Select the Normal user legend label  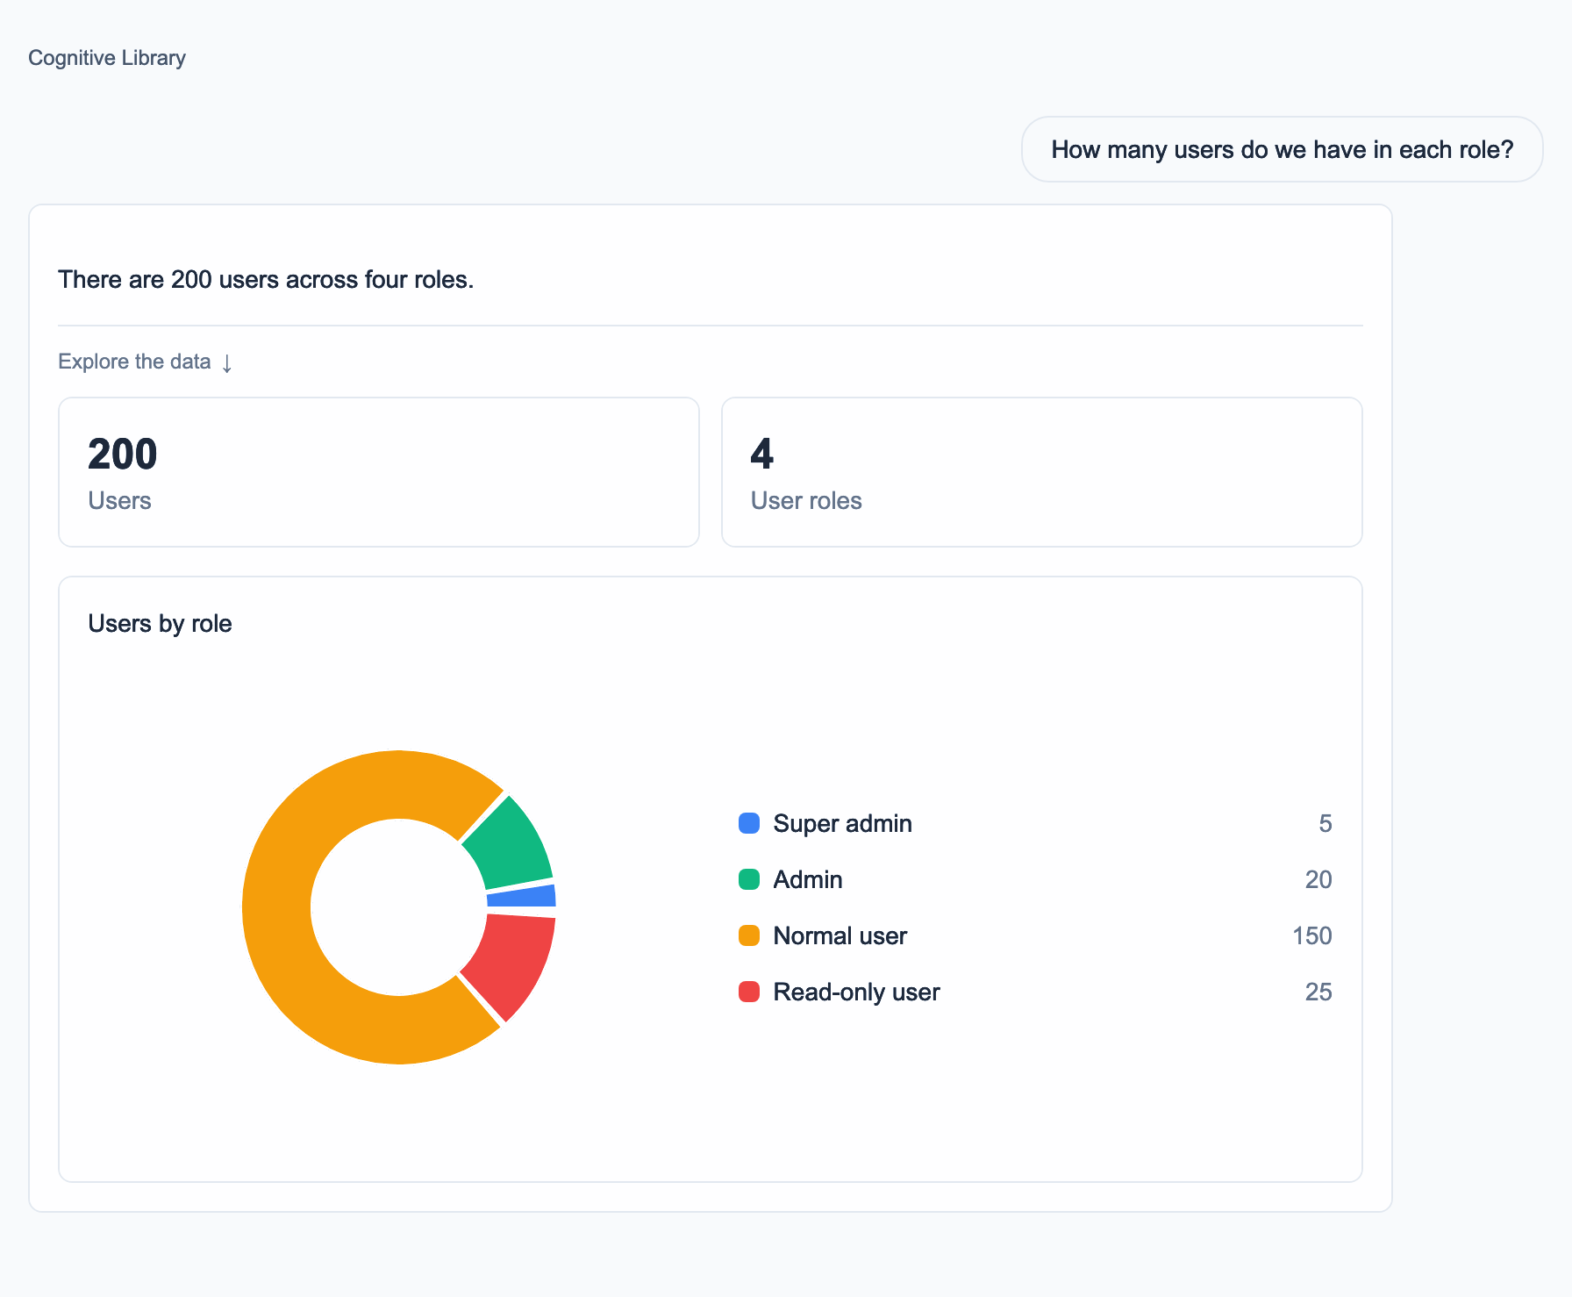pyautogui.click(x=840, y=935)
